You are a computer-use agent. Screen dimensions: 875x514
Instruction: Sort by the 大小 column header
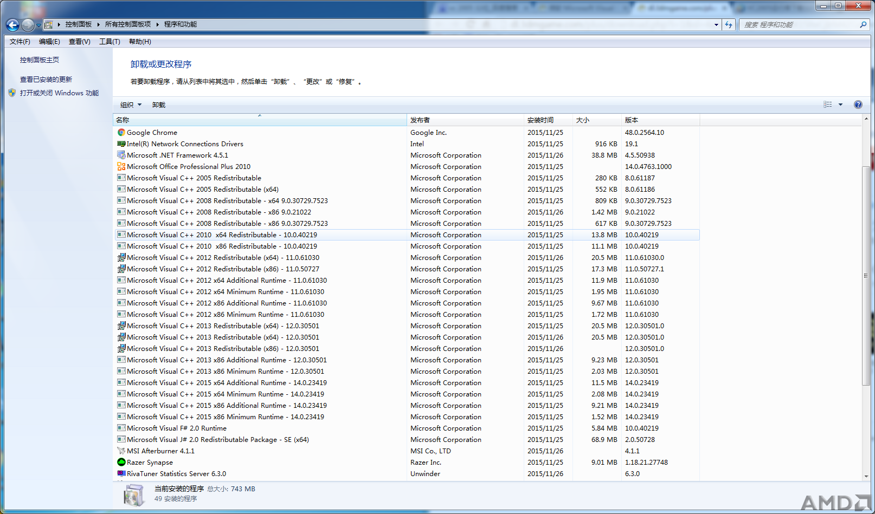coord(597,120)
